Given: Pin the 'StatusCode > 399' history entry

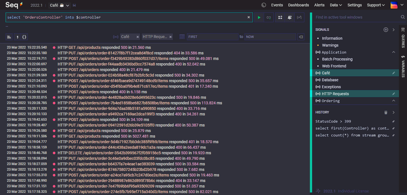Looking at the screenshot, I should [x=393, y=121].
